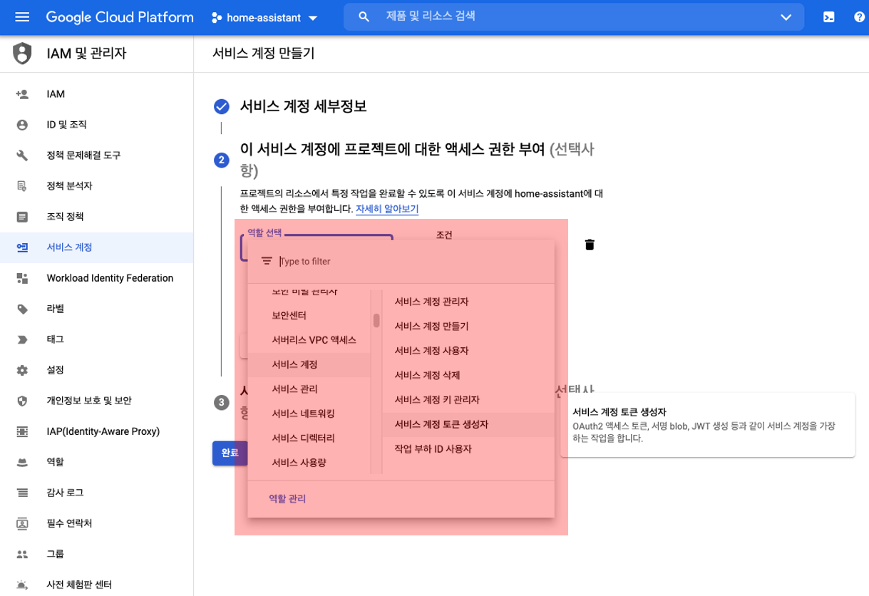Click the 라벨 tag icon

coord(22,309)
